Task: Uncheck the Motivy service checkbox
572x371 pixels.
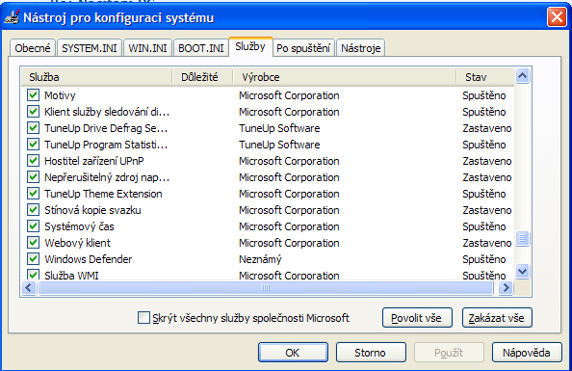Action: coord(33,95)
